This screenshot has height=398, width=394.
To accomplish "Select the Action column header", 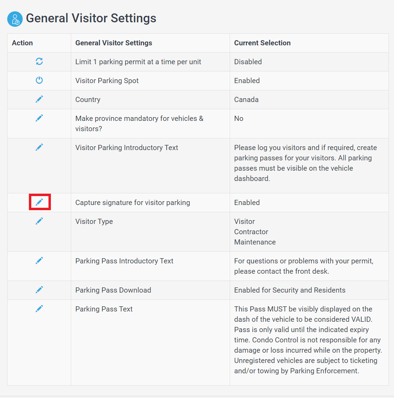I will pos(22,43).
